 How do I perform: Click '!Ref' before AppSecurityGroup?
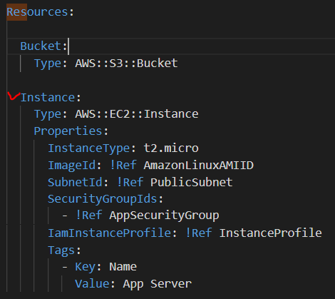point(89,216)
